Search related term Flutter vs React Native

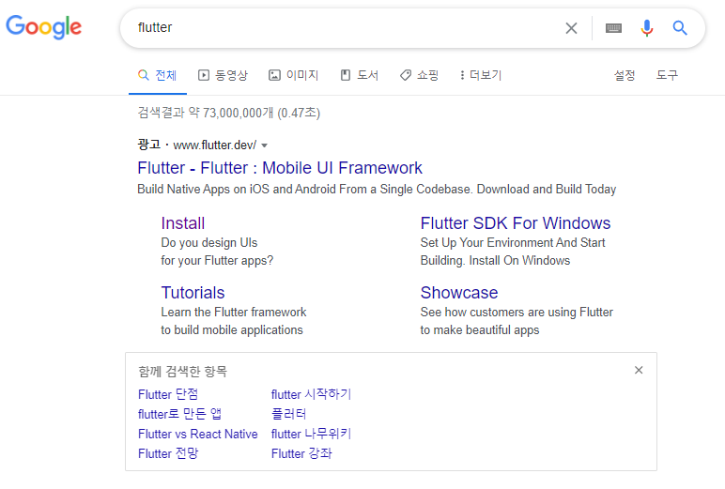click(198, 434)
